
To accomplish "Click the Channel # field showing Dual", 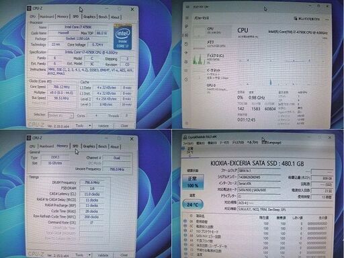I will [x=117, y=158].
